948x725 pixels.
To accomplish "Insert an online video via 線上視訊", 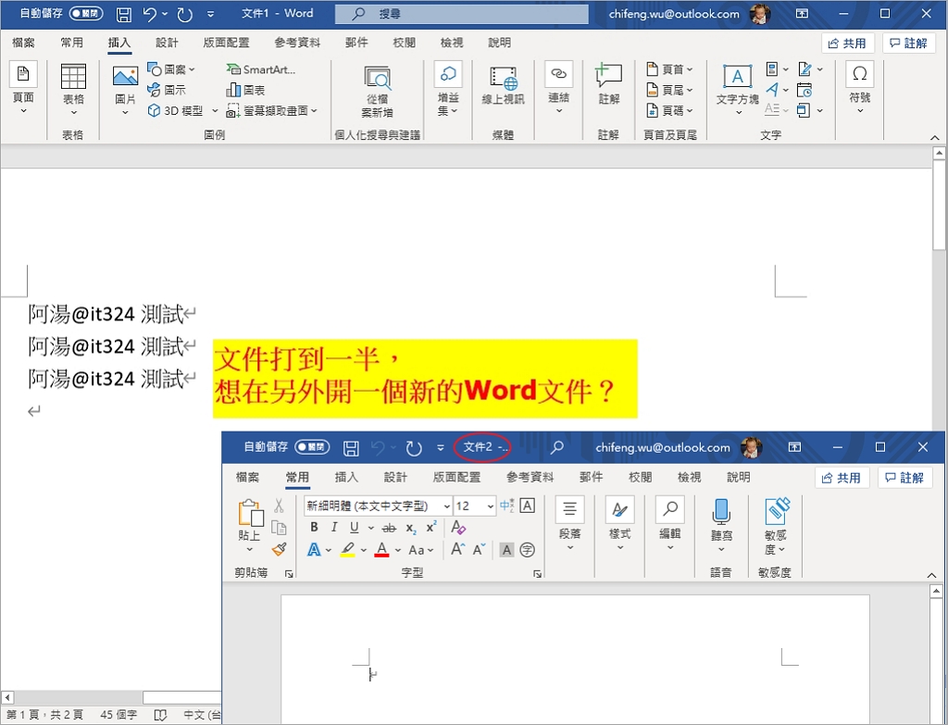I will pos(502,88).
